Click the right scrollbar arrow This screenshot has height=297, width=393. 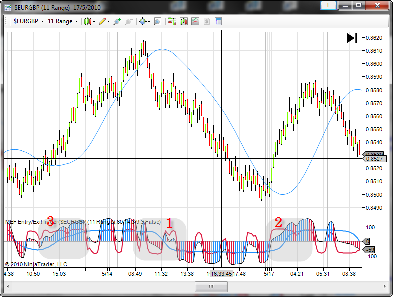pyautogui.click(x=384, y=286)
